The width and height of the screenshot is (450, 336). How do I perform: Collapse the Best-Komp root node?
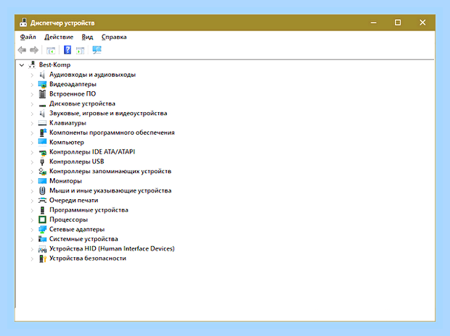click(x=22, y=65)
